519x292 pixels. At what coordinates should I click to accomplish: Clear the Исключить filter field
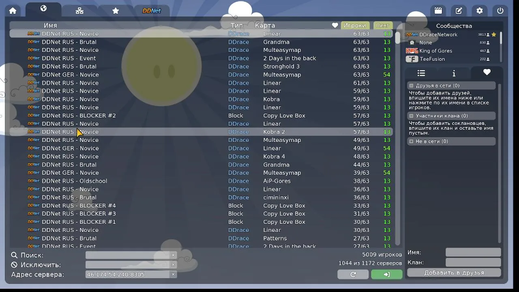(173, 265)
